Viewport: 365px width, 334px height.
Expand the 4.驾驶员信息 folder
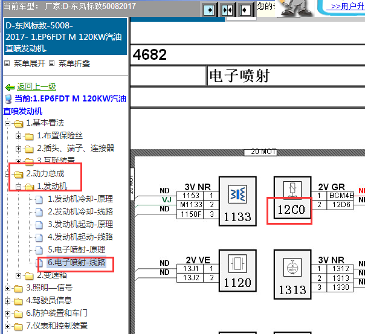[7, 301]
